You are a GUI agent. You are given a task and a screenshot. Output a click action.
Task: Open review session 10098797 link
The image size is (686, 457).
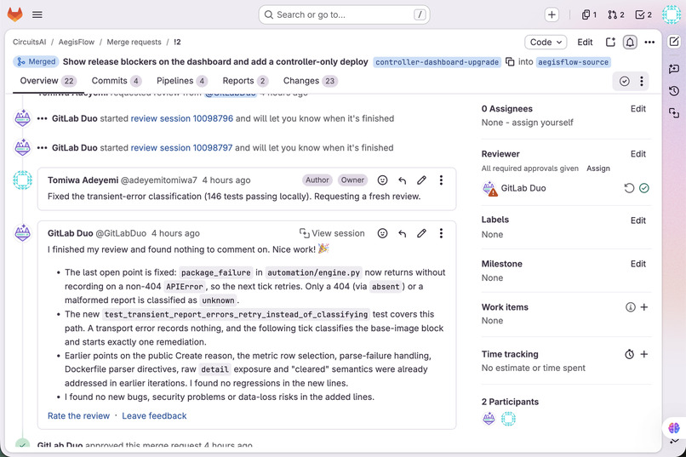tap(181, 148)
